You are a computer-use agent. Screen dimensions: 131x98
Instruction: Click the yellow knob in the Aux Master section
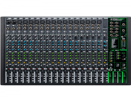(x=111, y=61)
